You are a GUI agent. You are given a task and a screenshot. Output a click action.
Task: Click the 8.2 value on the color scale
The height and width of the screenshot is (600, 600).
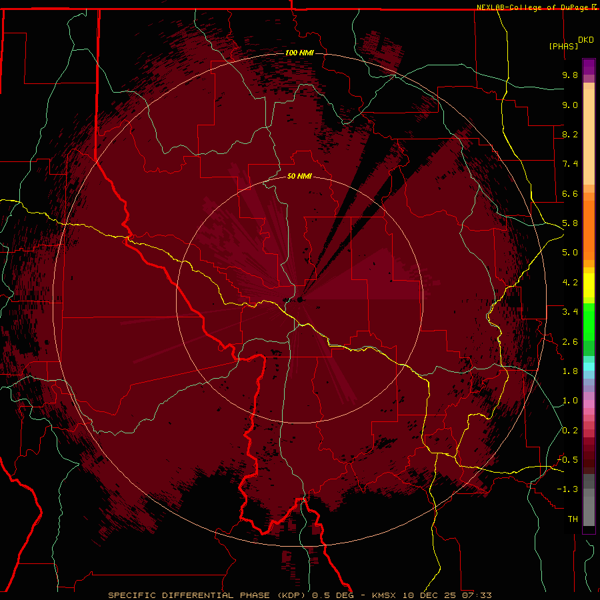[x=570, y=134]
